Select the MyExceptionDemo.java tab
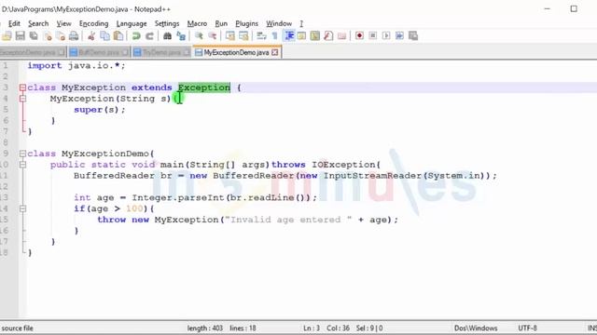Viewport: 597px width, 335px height. click(x=236, y=52)
